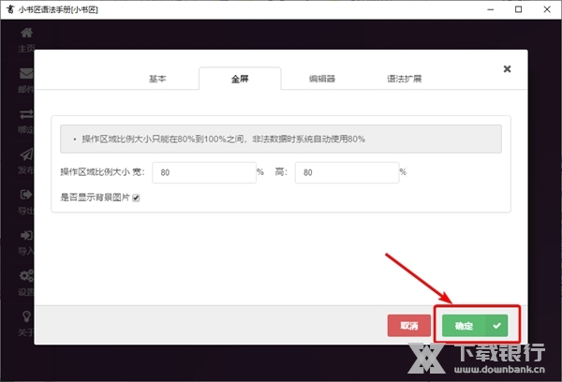Open the About lightbulb icon
The width and height of the screenshot is (562, 382).
tap(26, 316)
